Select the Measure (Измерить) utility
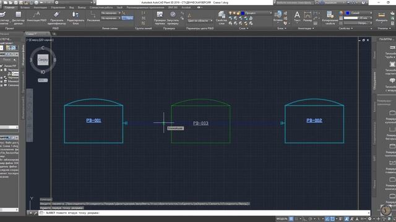396x222 pixels. pyautogui.click(x=381, y=17)
